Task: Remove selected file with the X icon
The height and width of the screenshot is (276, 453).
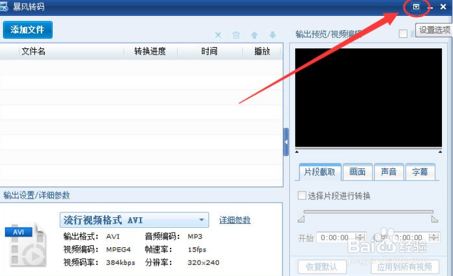Action: [x=218, y=35]
